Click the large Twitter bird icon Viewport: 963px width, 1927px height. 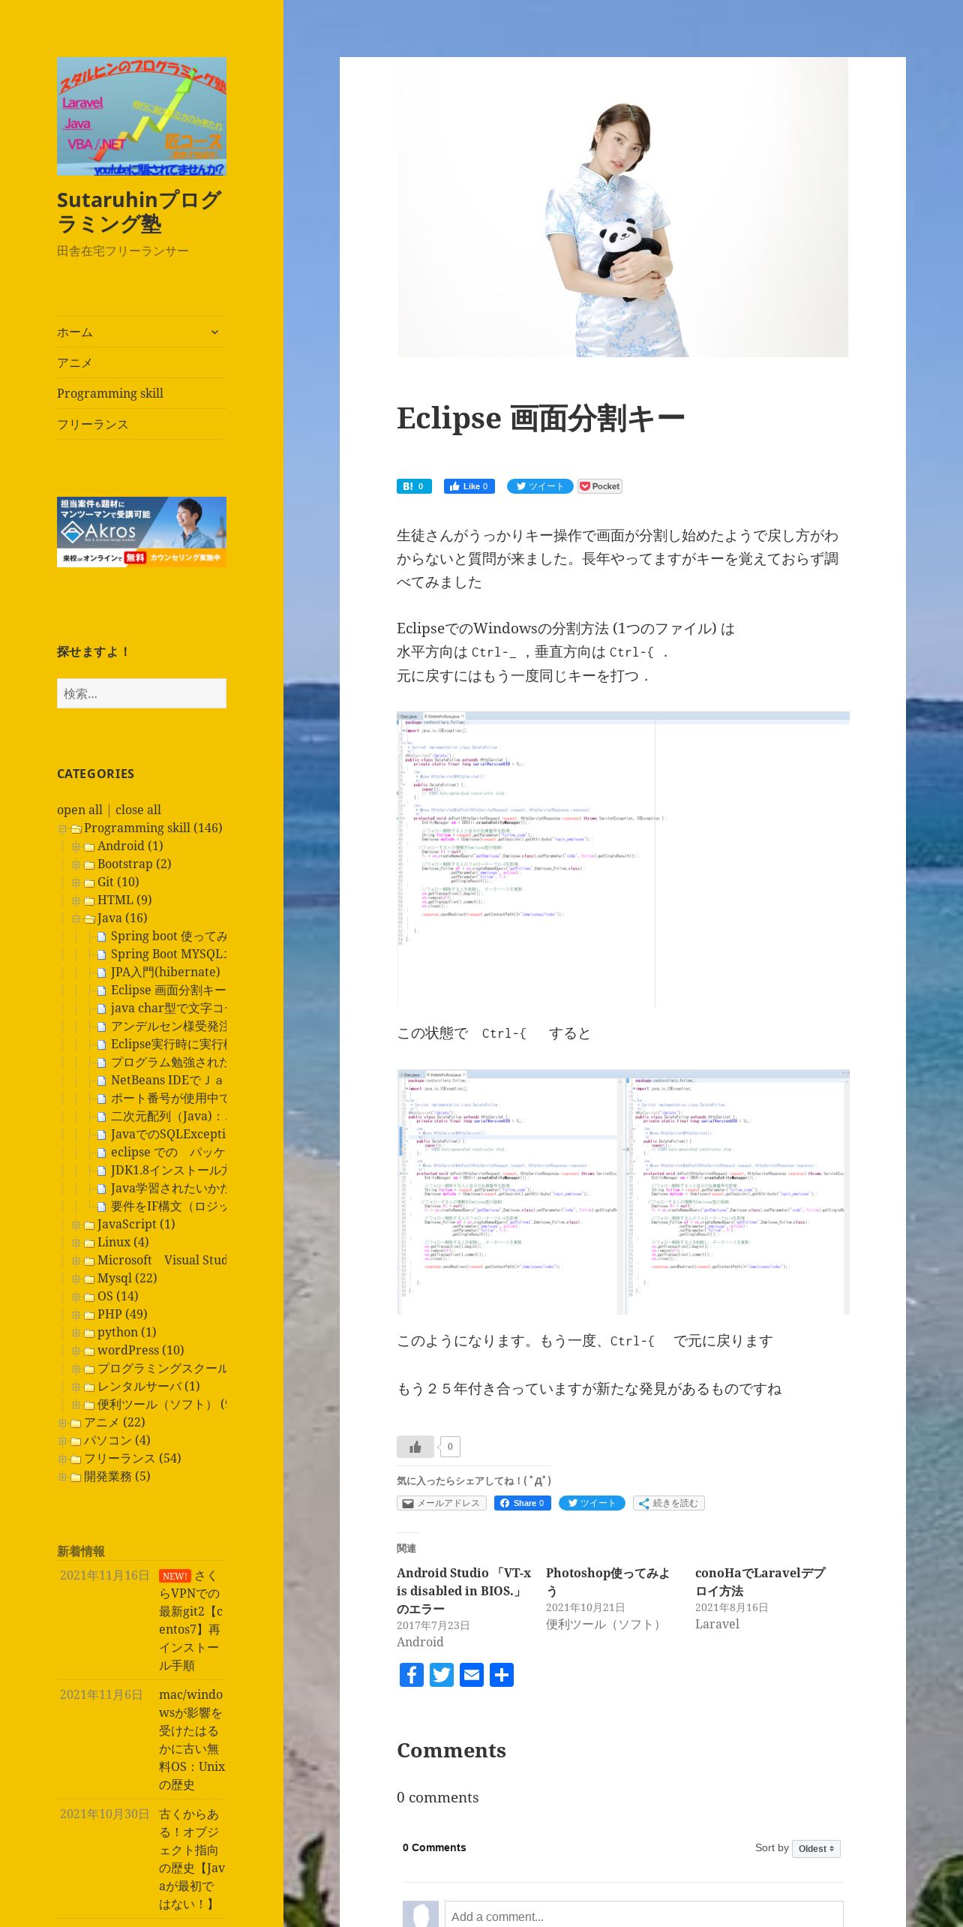coord(442,1675)
